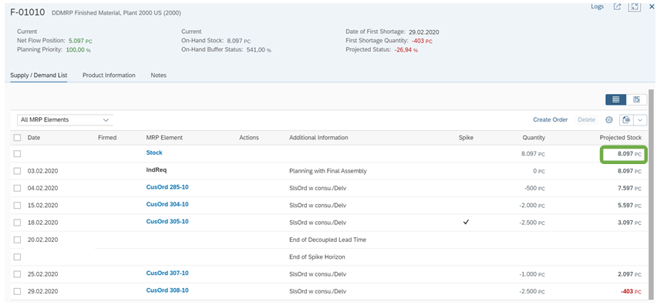This screenshot has width=657, height=305.
Task: Switch to table view icon
Action: [616, 99]
